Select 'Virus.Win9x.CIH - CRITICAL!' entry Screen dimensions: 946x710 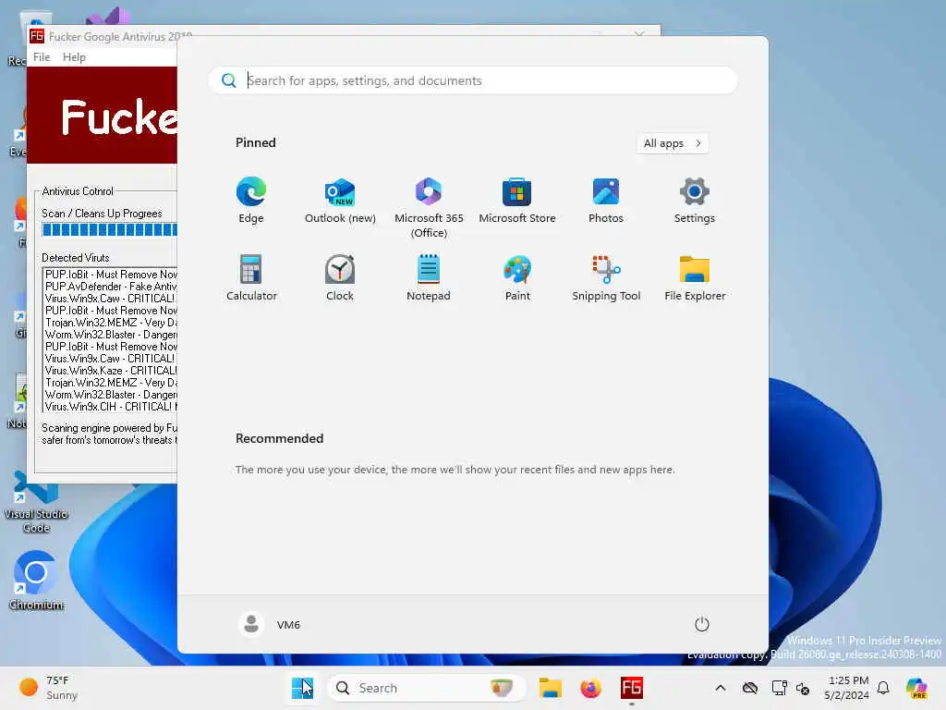(x=111, y=407)
